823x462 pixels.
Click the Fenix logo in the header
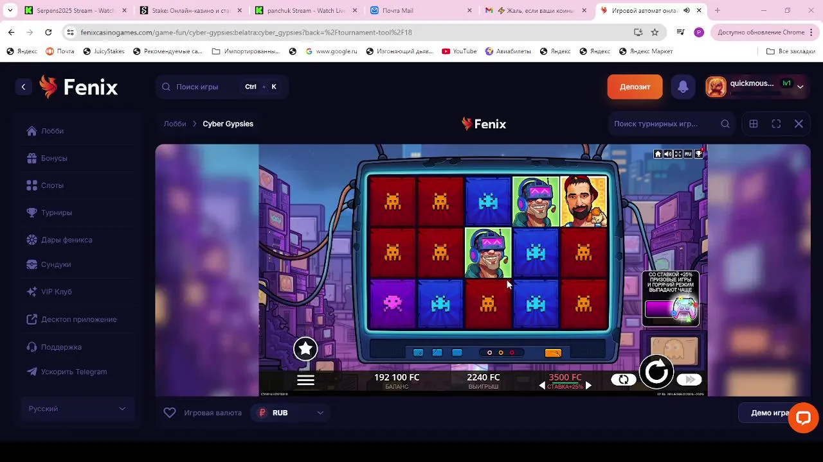click(78, 87)
